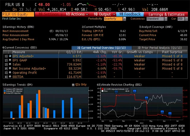Click the EBITDA row marker icon
190x136 pixels.
click(x=10, y=77)
